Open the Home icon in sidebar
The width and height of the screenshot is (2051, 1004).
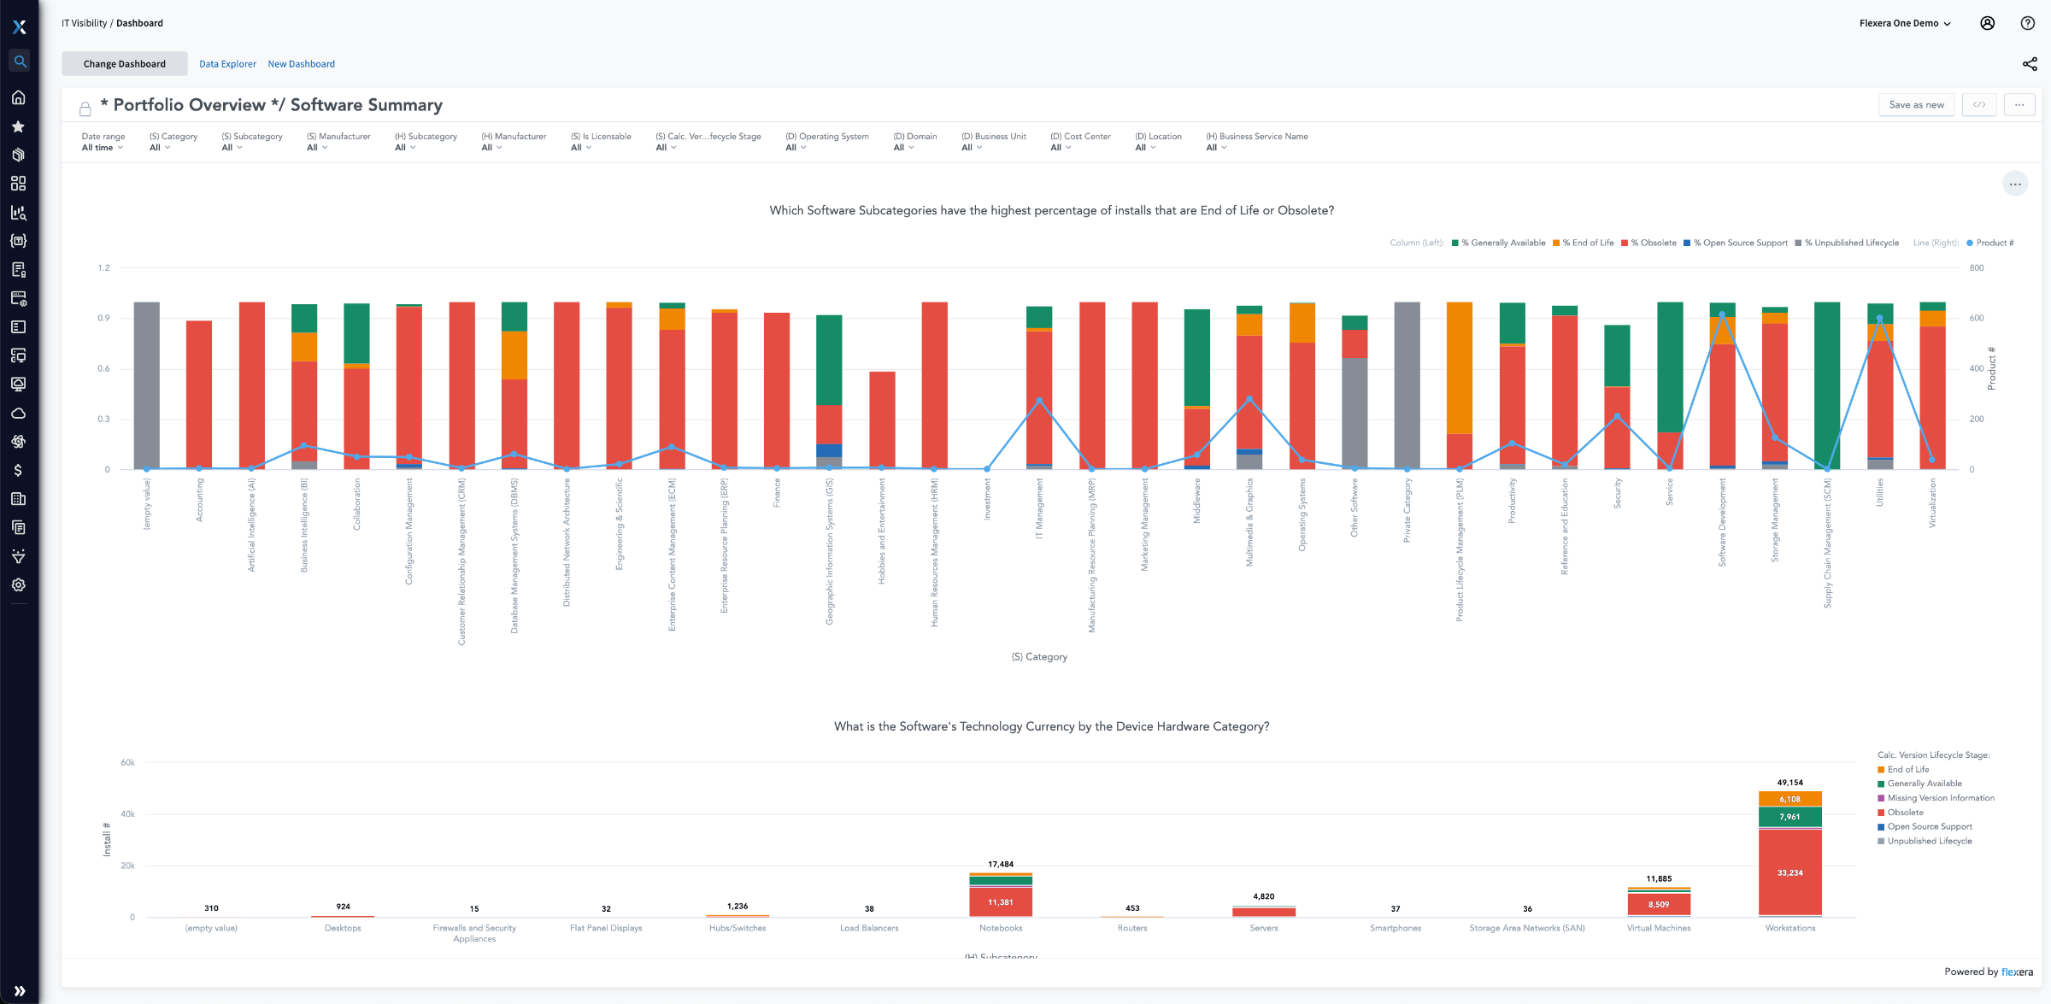[19, 97]
